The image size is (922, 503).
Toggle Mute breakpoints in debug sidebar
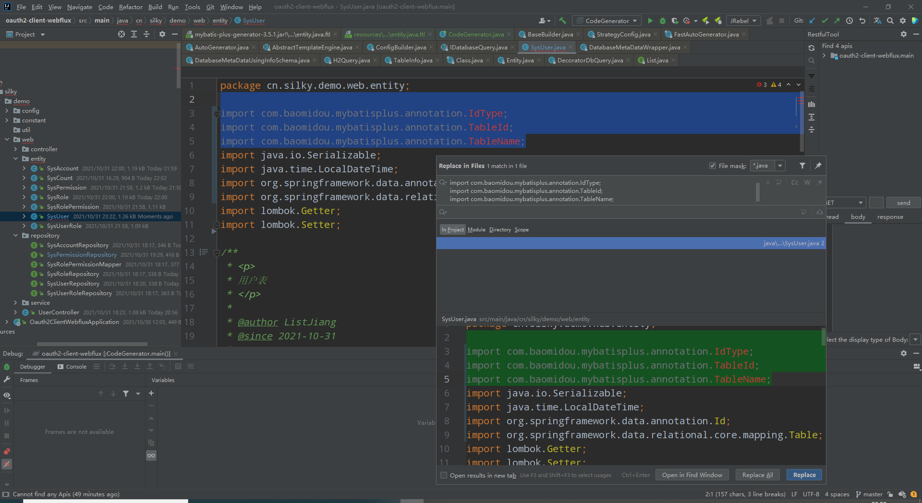pos(7,464)
